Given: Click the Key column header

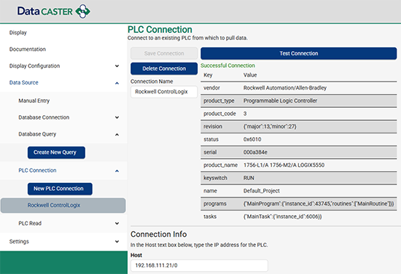Looking at the screenshot, I should pyautogui.click(x=208, y=75).
